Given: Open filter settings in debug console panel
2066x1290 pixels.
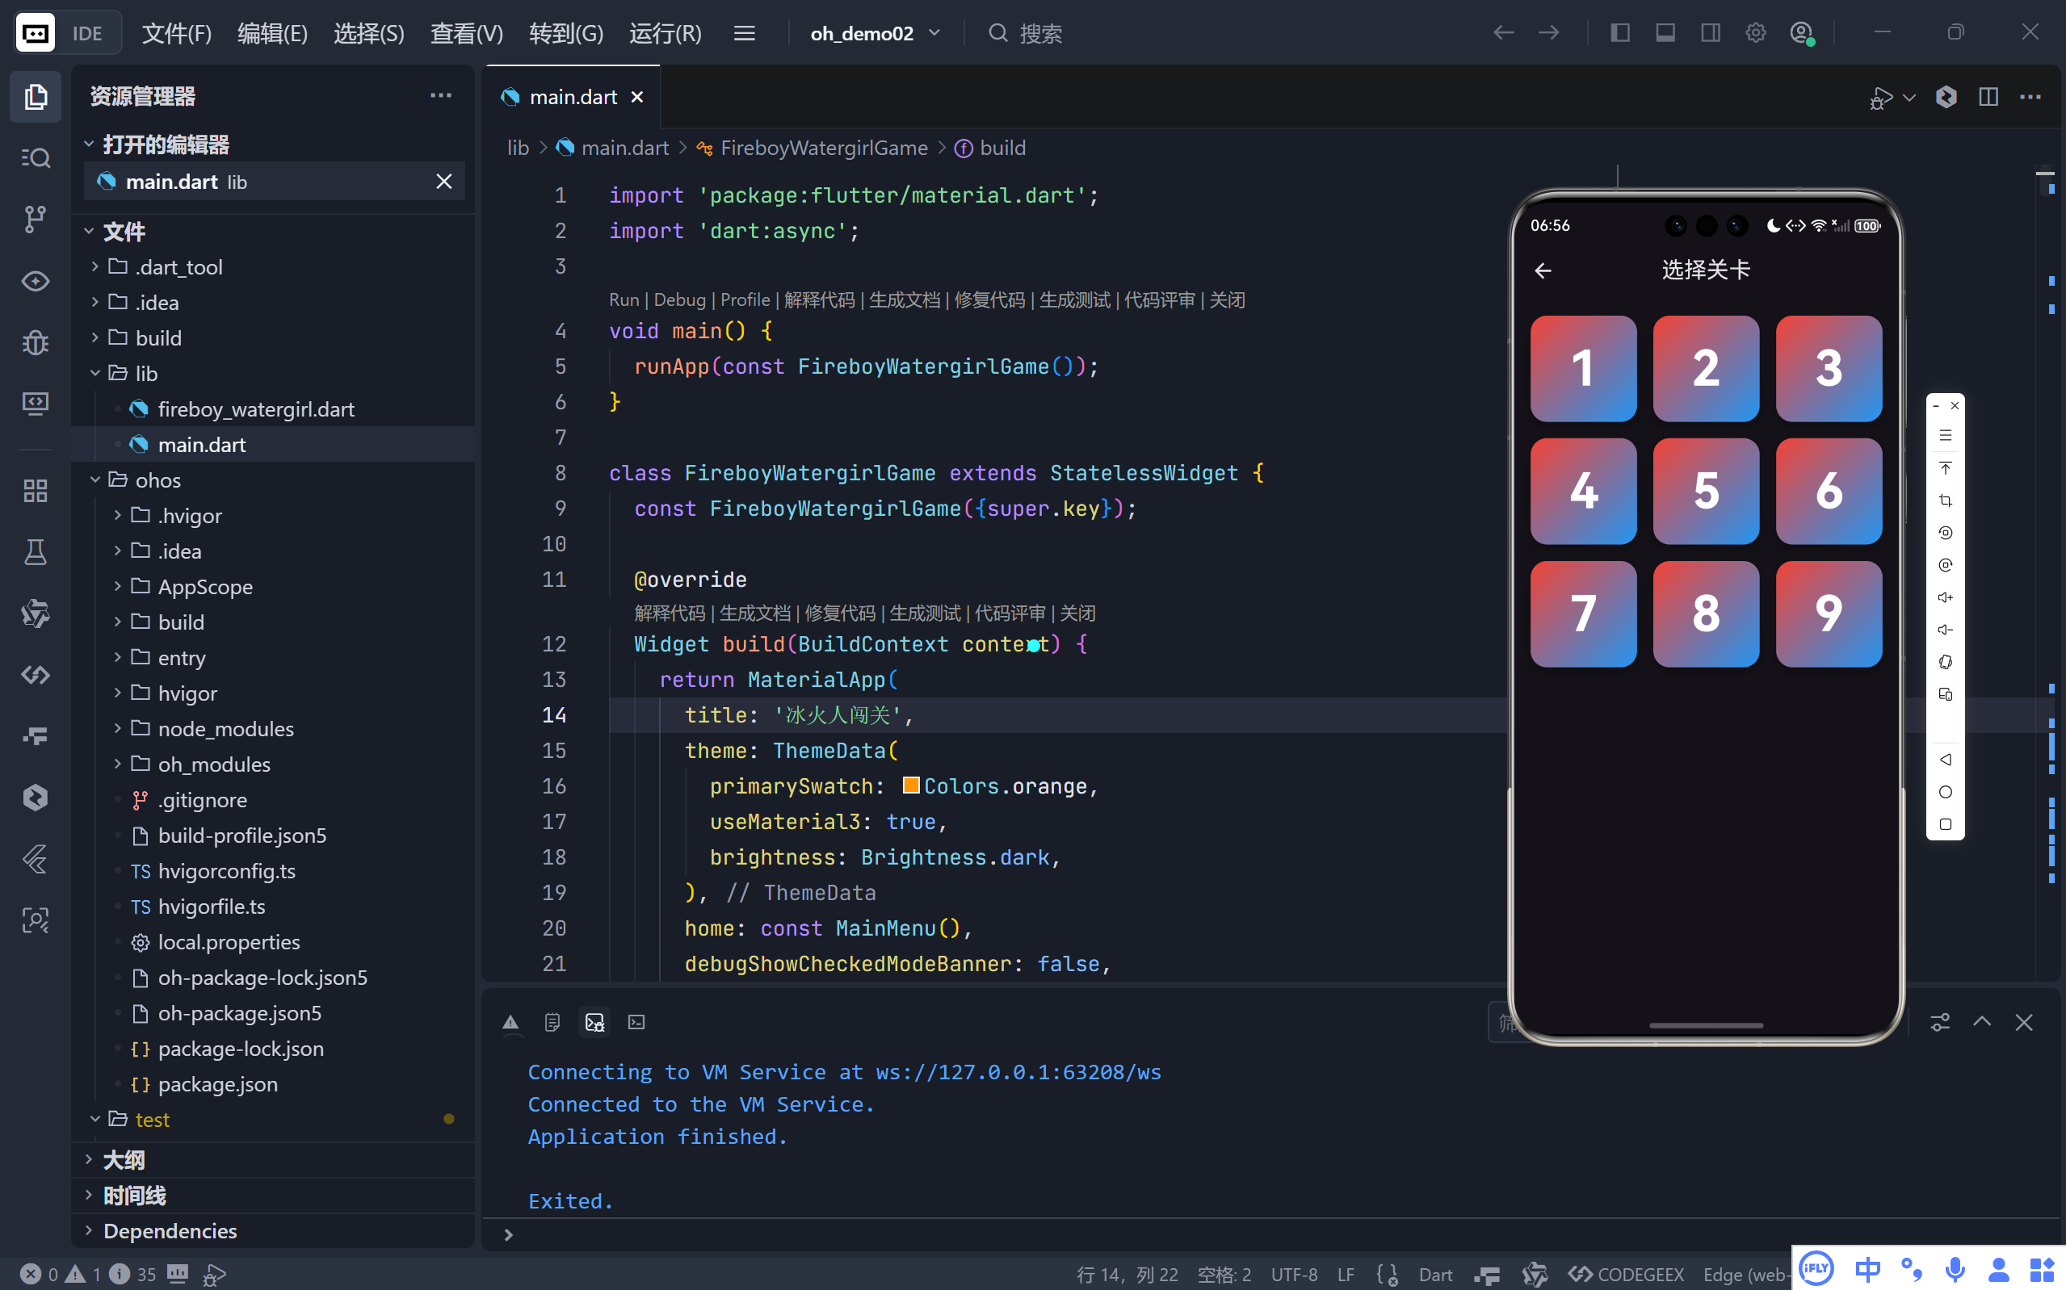Looking at the screenshot, I should tap(1940, 1021).
